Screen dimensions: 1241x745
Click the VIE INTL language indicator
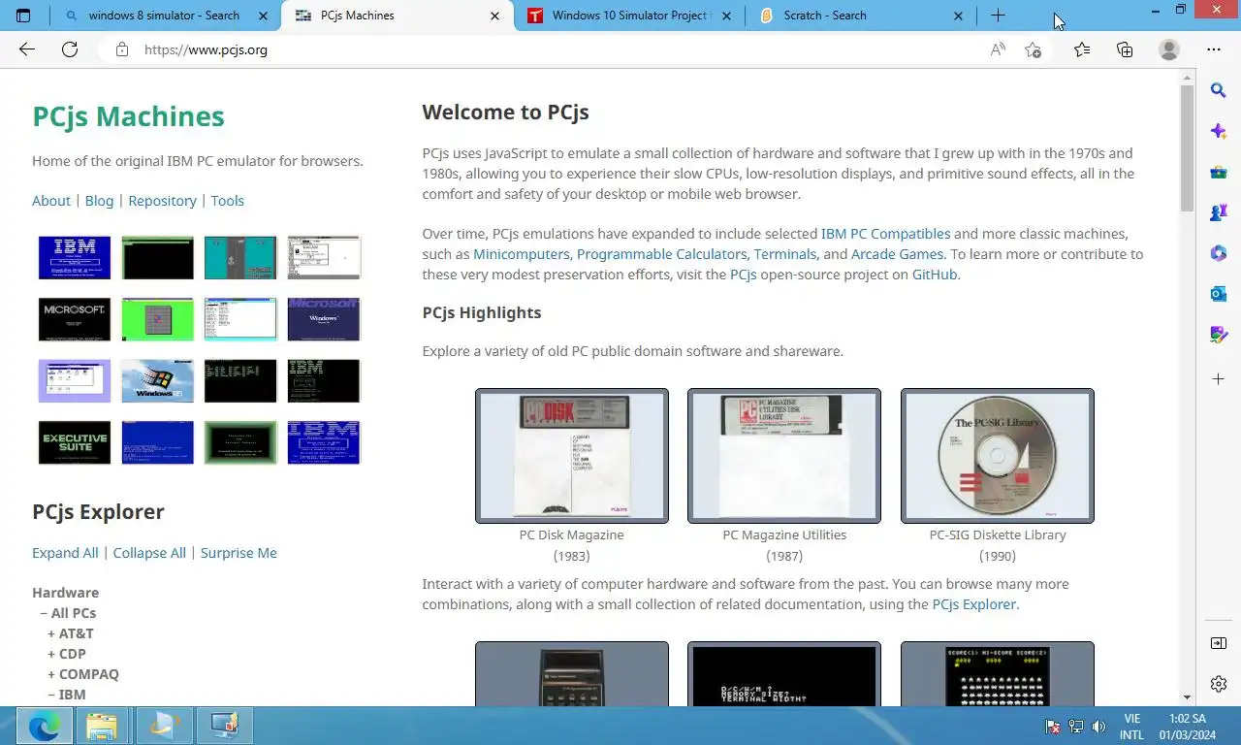click(x=1131, y=727)
